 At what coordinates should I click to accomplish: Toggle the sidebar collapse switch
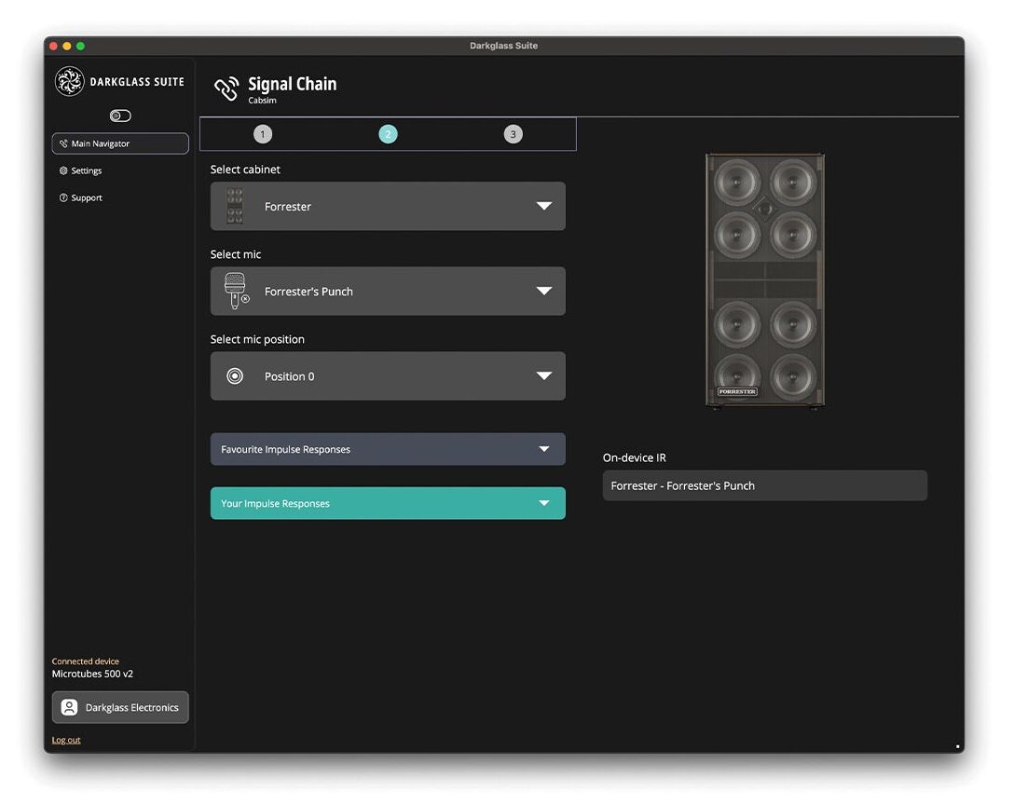120,116
